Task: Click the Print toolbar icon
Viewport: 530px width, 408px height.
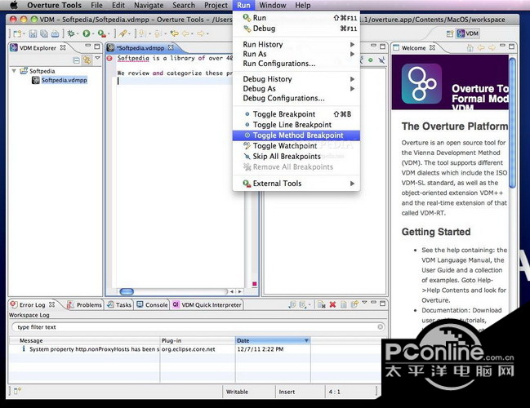Action: pyautogui.click(x=55, y=33)
